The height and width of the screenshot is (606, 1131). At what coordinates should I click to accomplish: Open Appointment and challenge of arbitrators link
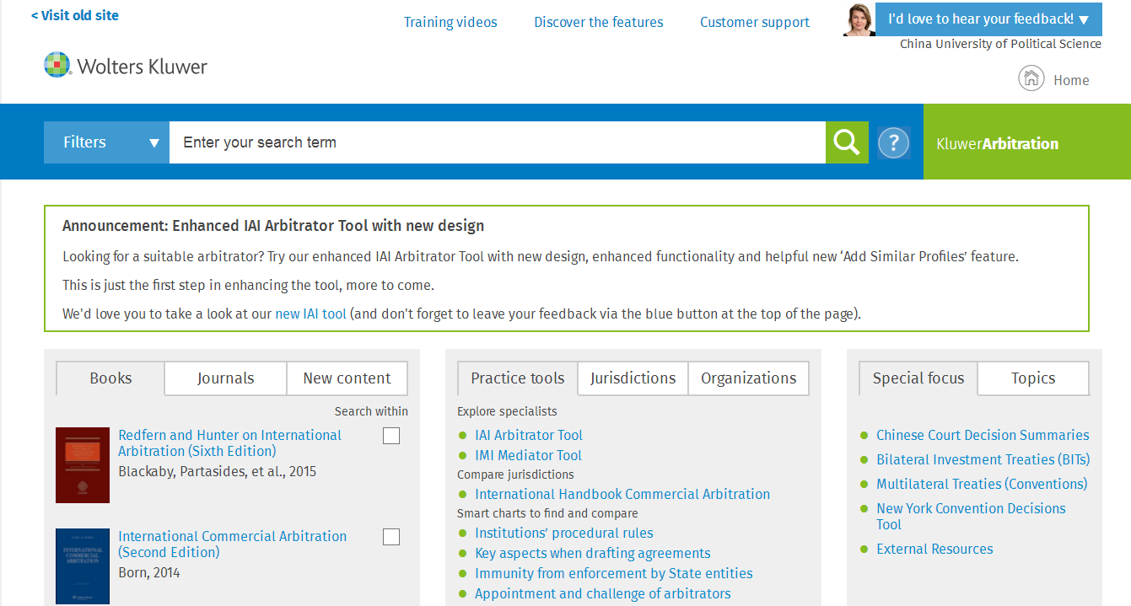(x=603, y=593)
